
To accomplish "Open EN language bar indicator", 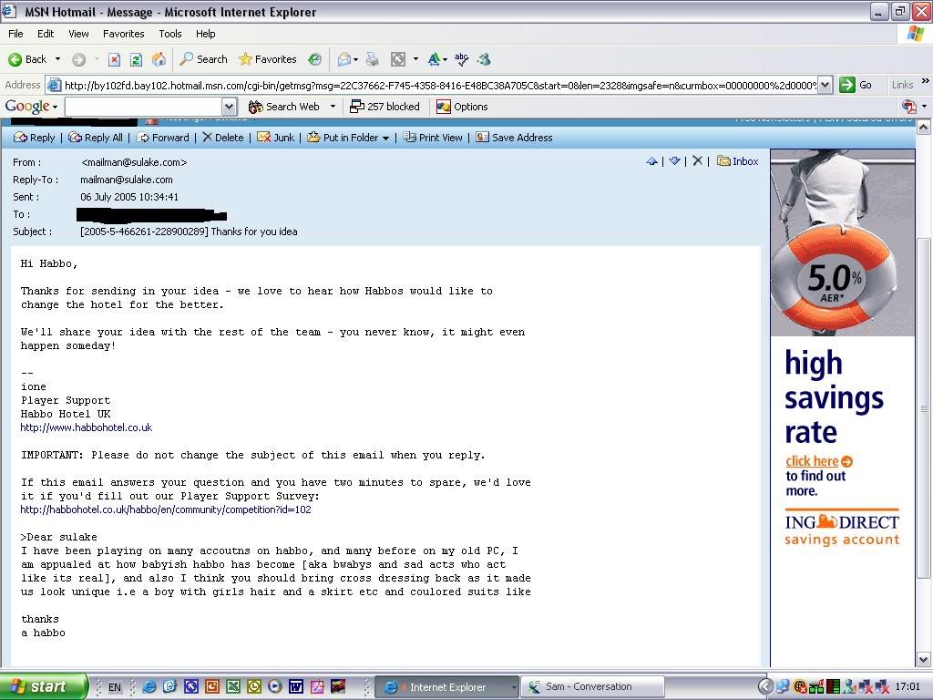I will (114, 687).
